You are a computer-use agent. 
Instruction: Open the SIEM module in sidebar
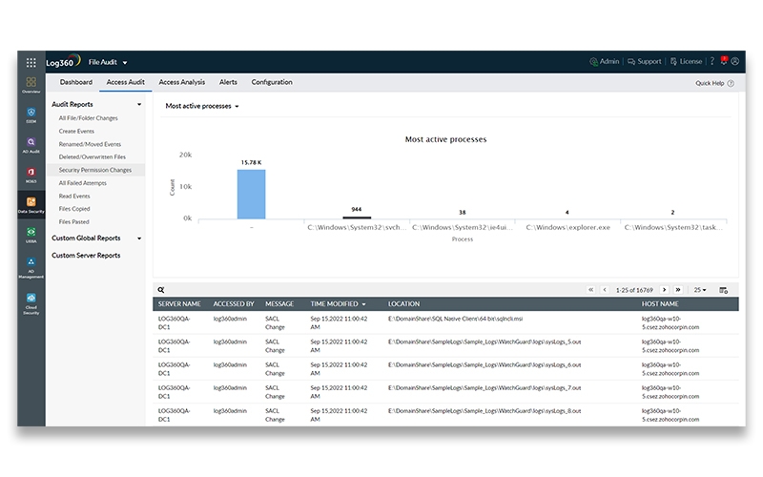point(31,114)
